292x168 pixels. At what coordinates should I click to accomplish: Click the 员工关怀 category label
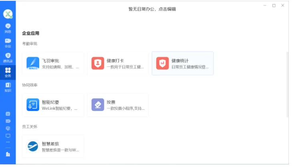tap(30, 127)
